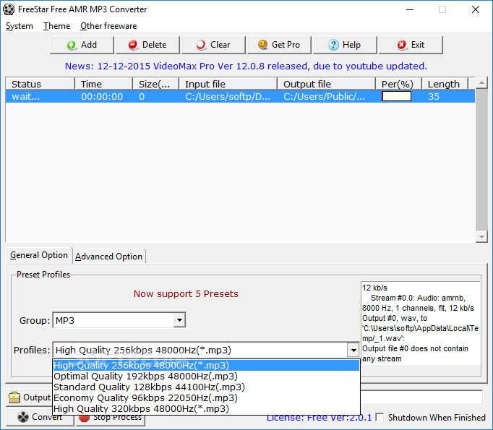Click the Help question mark icon
This screenshot has width=493, height=430.
click(x=333, y=45)
